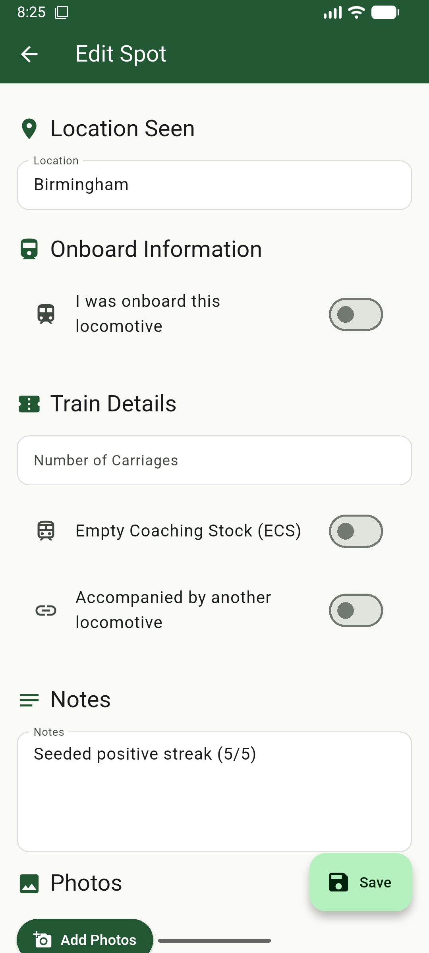Turn on Accompanied by another locomotive
The width and height of the screenshot is (429, 953).
point(356,610)
